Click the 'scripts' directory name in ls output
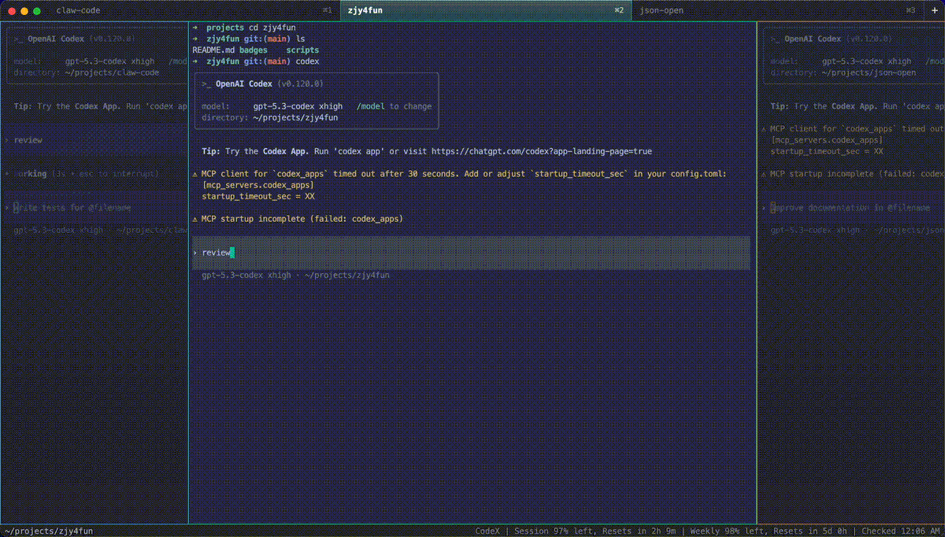Screen dimensions: 945x537 302,50
